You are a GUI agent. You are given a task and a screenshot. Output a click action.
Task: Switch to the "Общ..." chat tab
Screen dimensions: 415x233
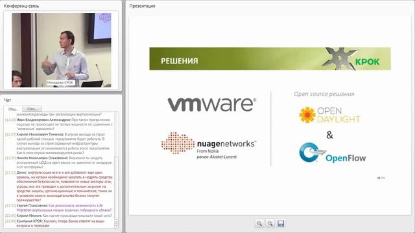pyautogui.click(x=13, y=109)
